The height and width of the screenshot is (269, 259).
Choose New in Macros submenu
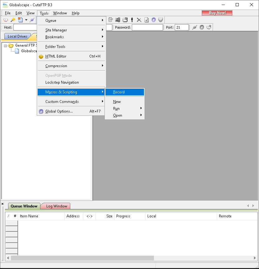click(x=125, y=102)
